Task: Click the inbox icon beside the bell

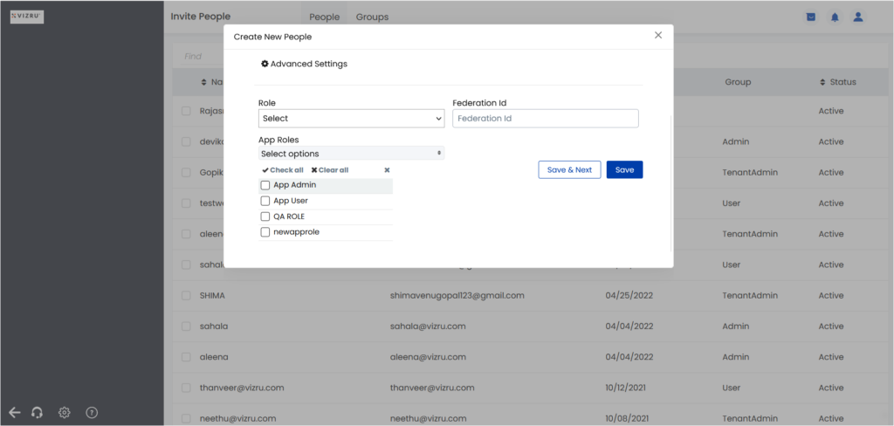Action: 811,17
